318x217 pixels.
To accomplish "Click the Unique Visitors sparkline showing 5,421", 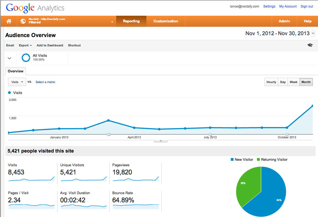I will point(84,179).
